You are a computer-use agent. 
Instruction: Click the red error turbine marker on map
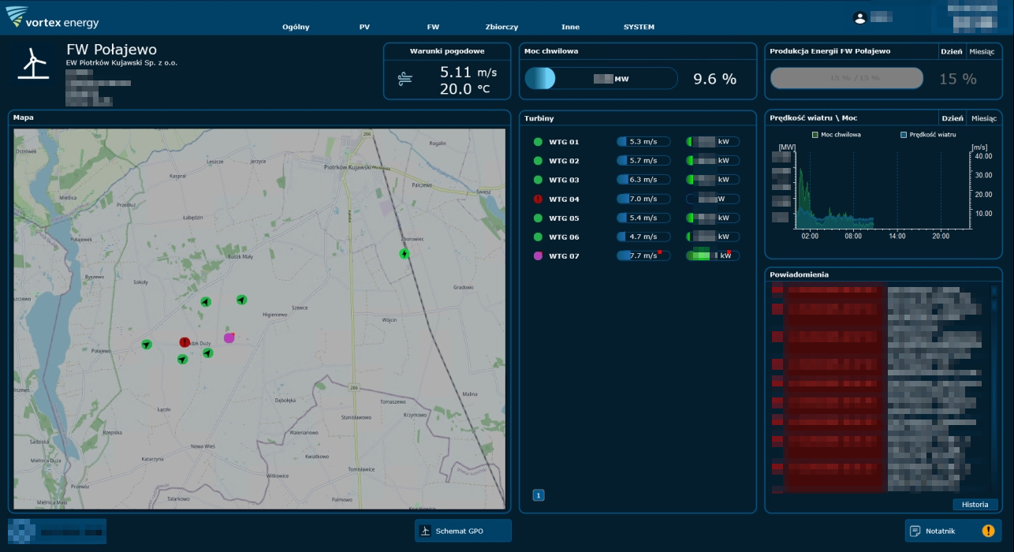[185, 342]
